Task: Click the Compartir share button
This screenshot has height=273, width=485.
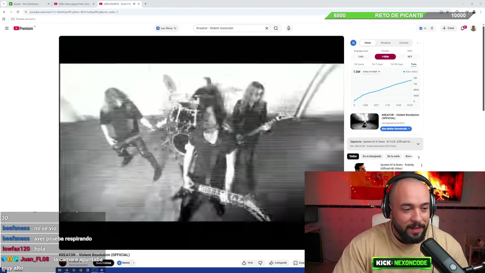Action: (278, 263)
